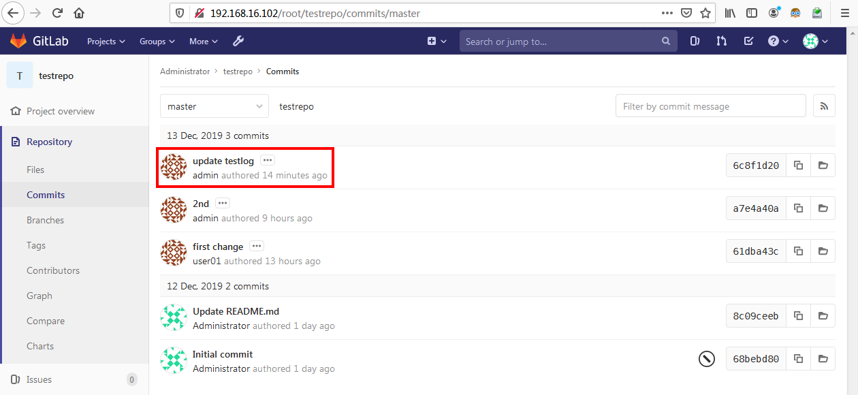Open the Firefox hamburger menu
This screenshot has height=395, width=858.
pyautogui.click(x=844, y=13)
